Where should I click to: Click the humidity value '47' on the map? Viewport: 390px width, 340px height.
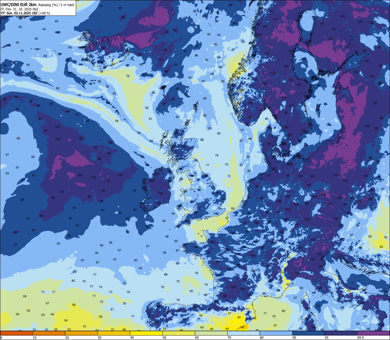point(229,313)
